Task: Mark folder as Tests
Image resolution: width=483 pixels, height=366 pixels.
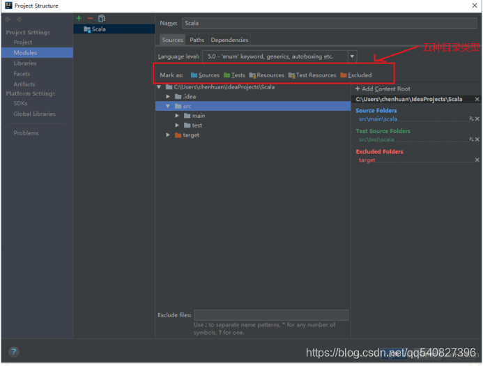Action: click(234, 75)
